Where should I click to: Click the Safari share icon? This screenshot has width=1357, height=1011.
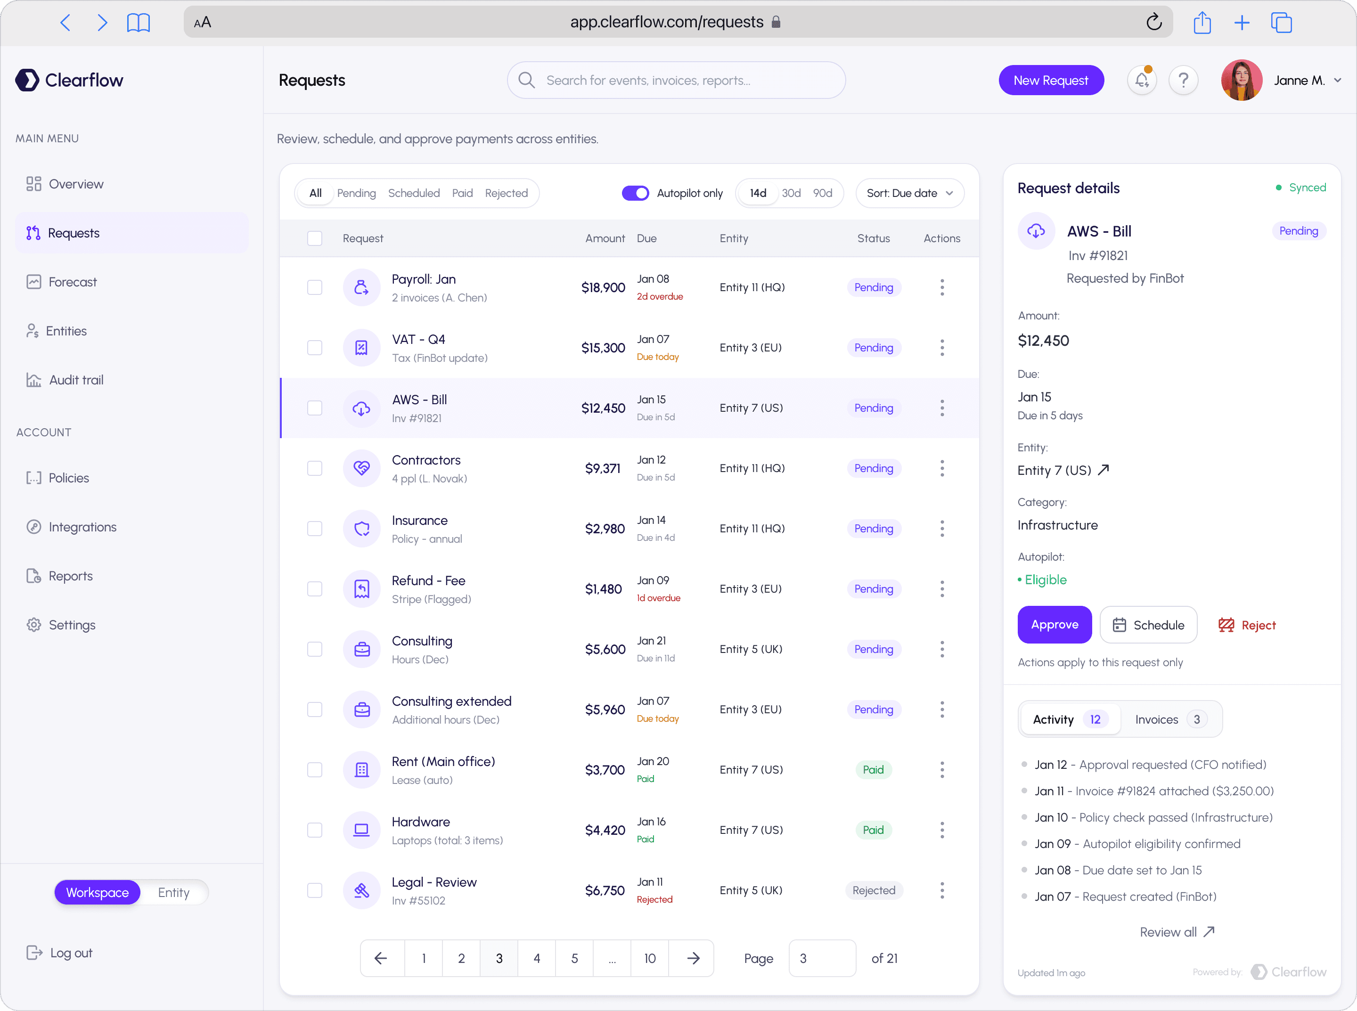coord(1202,23)
